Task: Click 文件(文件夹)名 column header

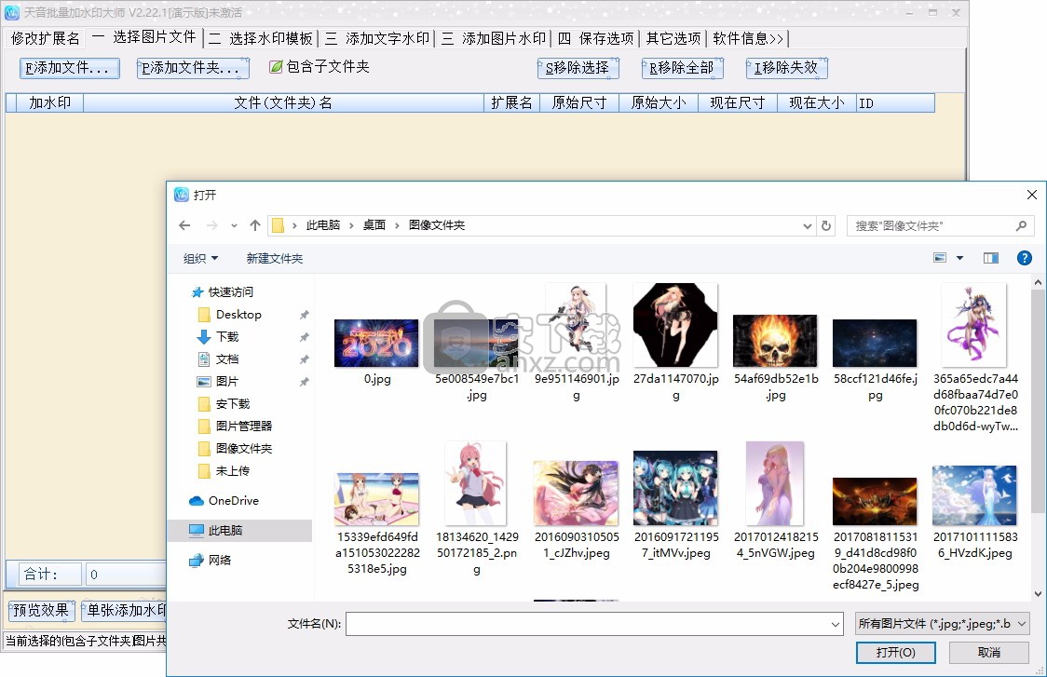Action: [x=283, y=102]
